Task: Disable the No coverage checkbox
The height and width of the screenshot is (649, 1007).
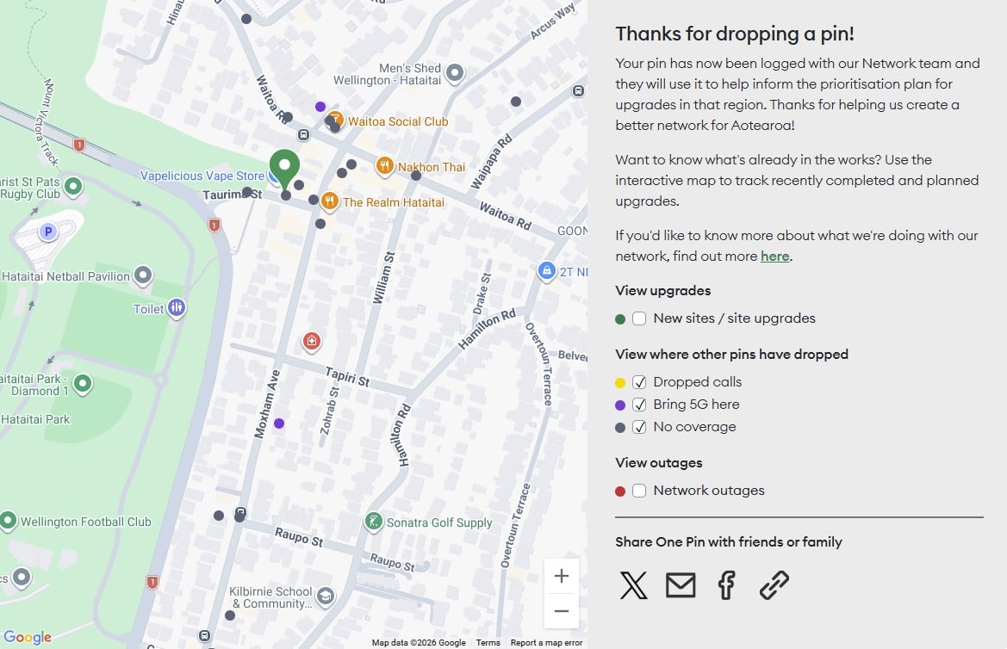Action: 639,427
